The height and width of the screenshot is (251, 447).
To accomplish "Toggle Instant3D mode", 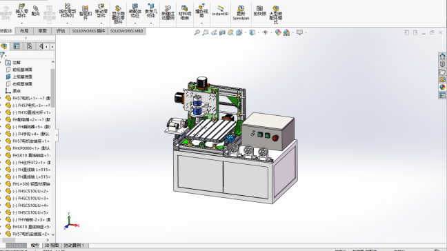I will pyautogui.click(x=220, y=11).
